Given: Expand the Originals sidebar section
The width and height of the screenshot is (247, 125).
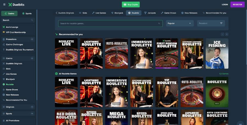Looking at the screenshot, I should (32, 107).
